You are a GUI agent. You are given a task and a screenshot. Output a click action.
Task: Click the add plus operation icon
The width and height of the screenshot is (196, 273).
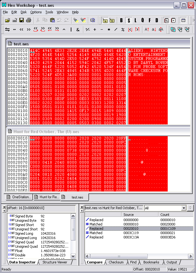tap(95, 30)
